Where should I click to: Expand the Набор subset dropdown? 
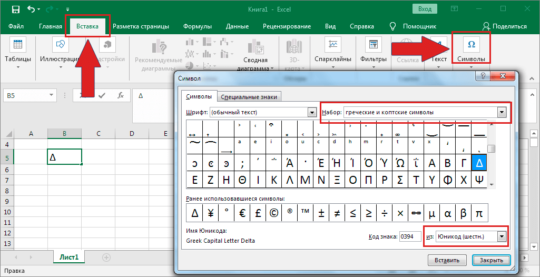[x=502, y=112]
